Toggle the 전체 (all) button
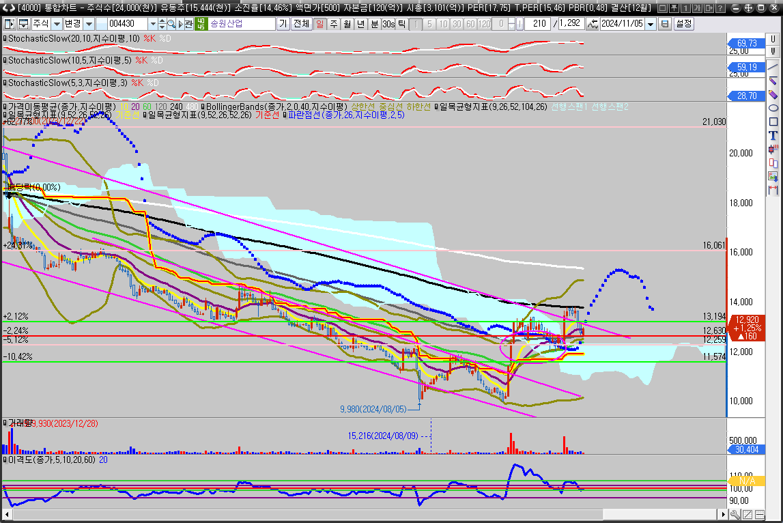 [x=301, y=23]
